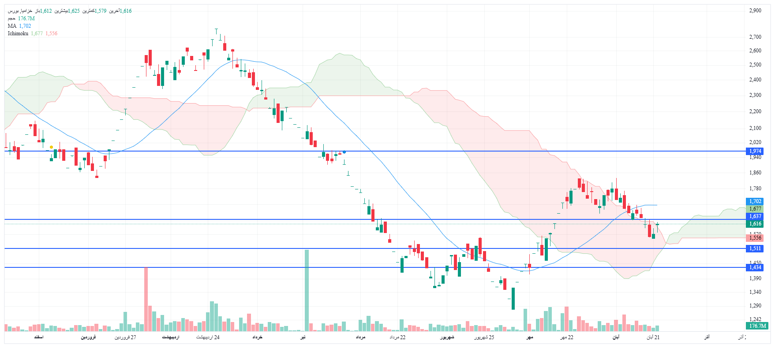Click the tallest green volume bar in تیر
This screenshot has width=775, height=348.
pyautogui.click(x=307, y=291)
